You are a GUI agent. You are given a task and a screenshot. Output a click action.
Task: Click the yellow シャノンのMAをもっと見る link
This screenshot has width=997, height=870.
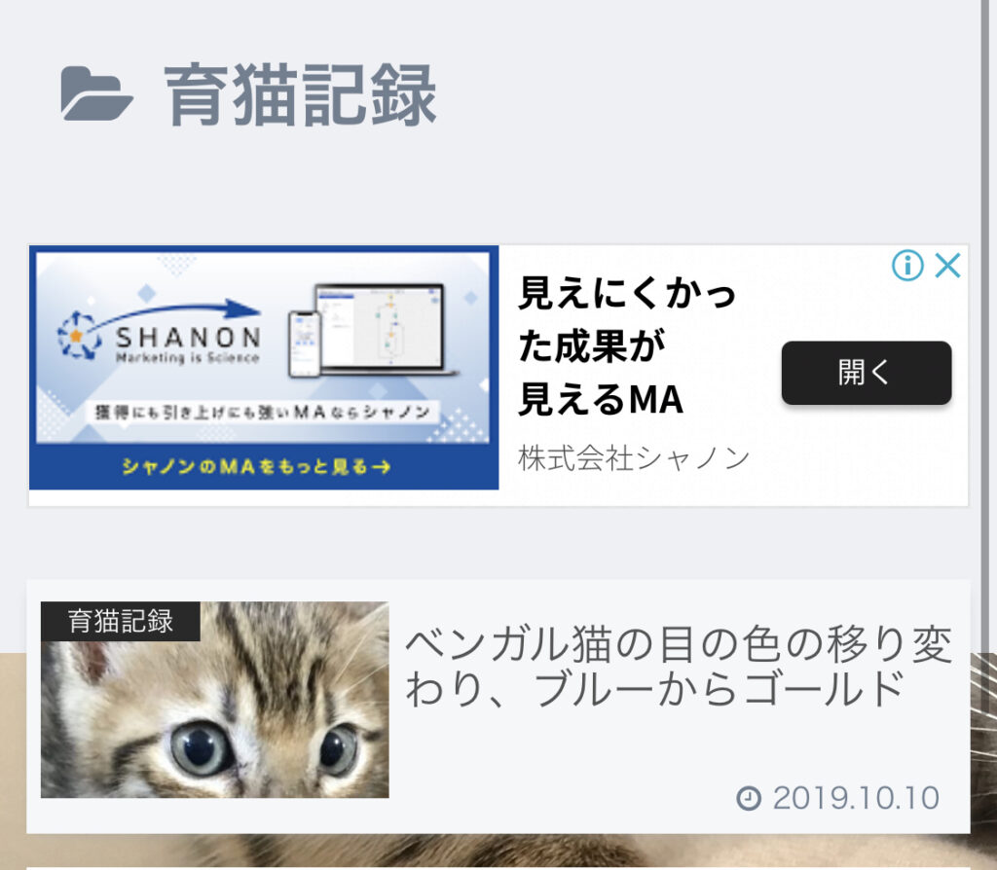(256, 466)
